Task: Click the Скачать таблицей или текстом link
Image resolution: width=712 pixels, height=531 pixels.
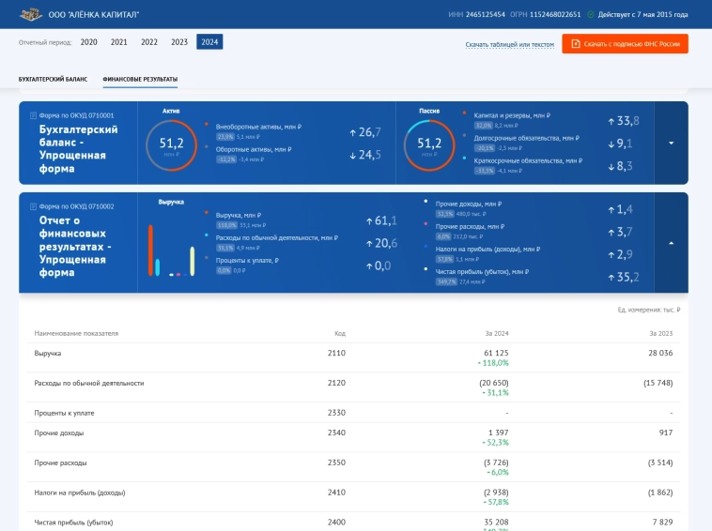Action: click(x=509, y=44)
